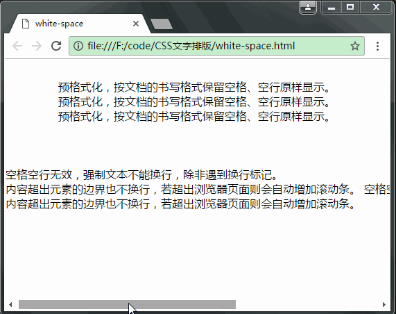396x314 pixels.
Task: Bookmark this page with the star icon
Action: pyautogui.click(x=355, y=46)
